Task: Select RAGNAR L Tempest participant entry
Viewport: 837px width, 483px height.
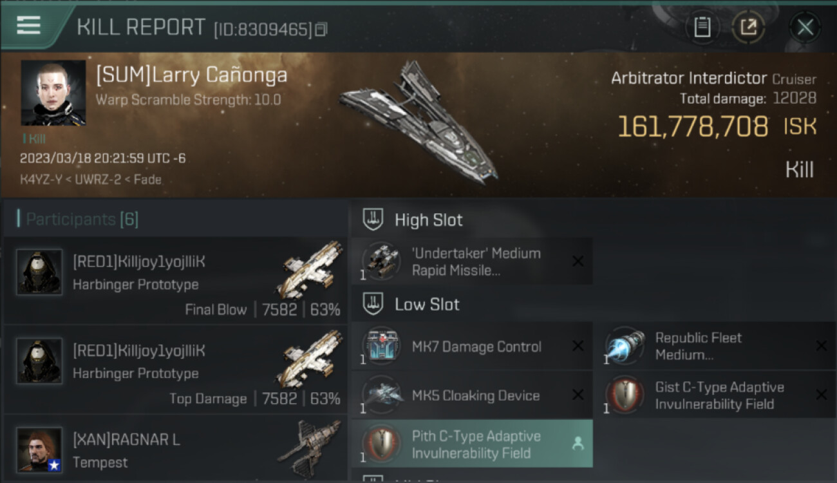Action: coord(175,449)
